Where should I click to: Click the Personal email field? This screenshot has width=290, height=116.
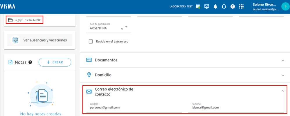pyautogui.click(x=237, y=108)
